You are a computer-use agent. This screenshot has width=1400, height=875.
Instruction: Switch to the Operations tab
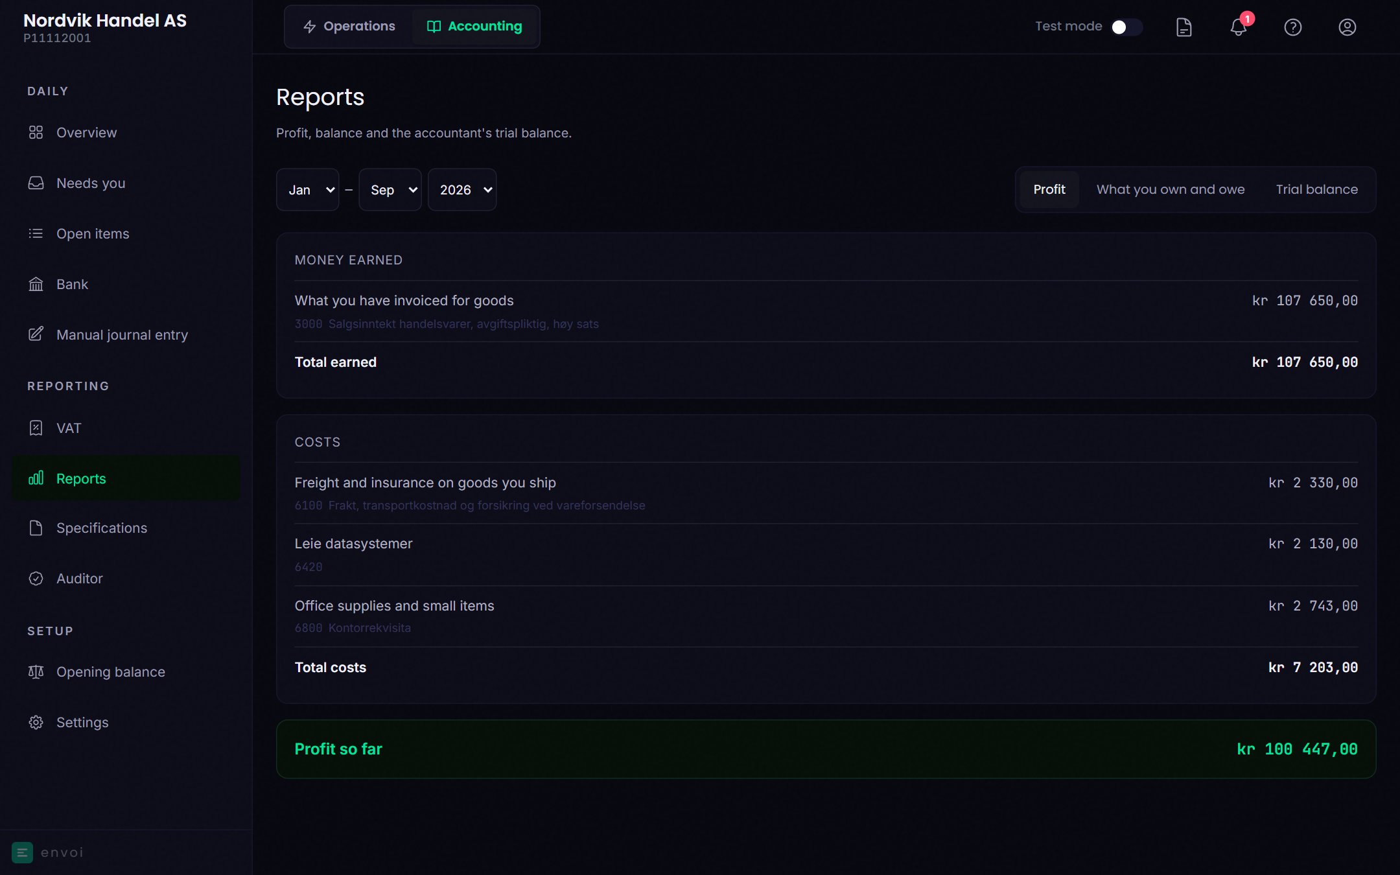coord(349,27)
